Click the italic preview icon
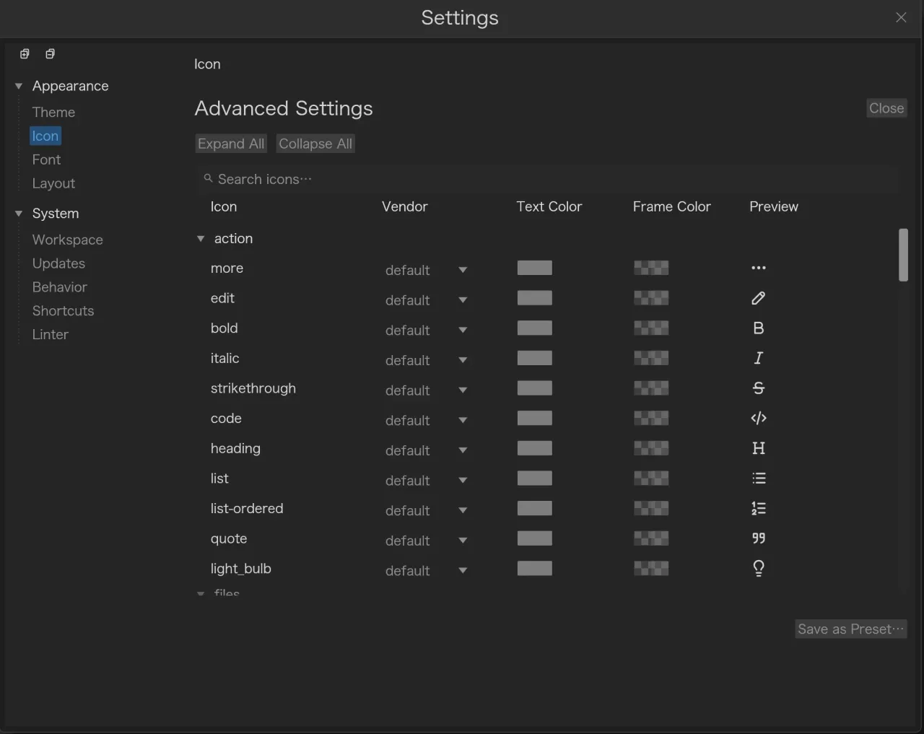The image size is (924, 734). pos(758,358)
